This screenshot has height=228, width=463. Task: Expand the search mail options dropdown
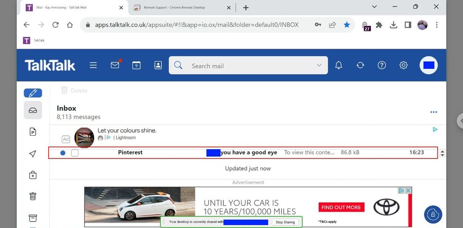(319, 65)
